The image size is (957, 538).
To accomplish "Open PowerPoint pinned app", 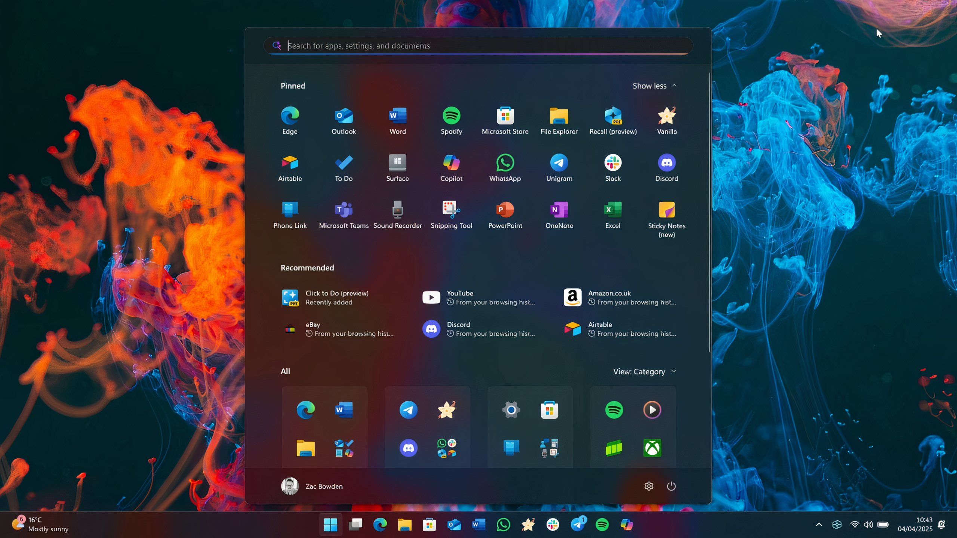I will pos(505,214).
